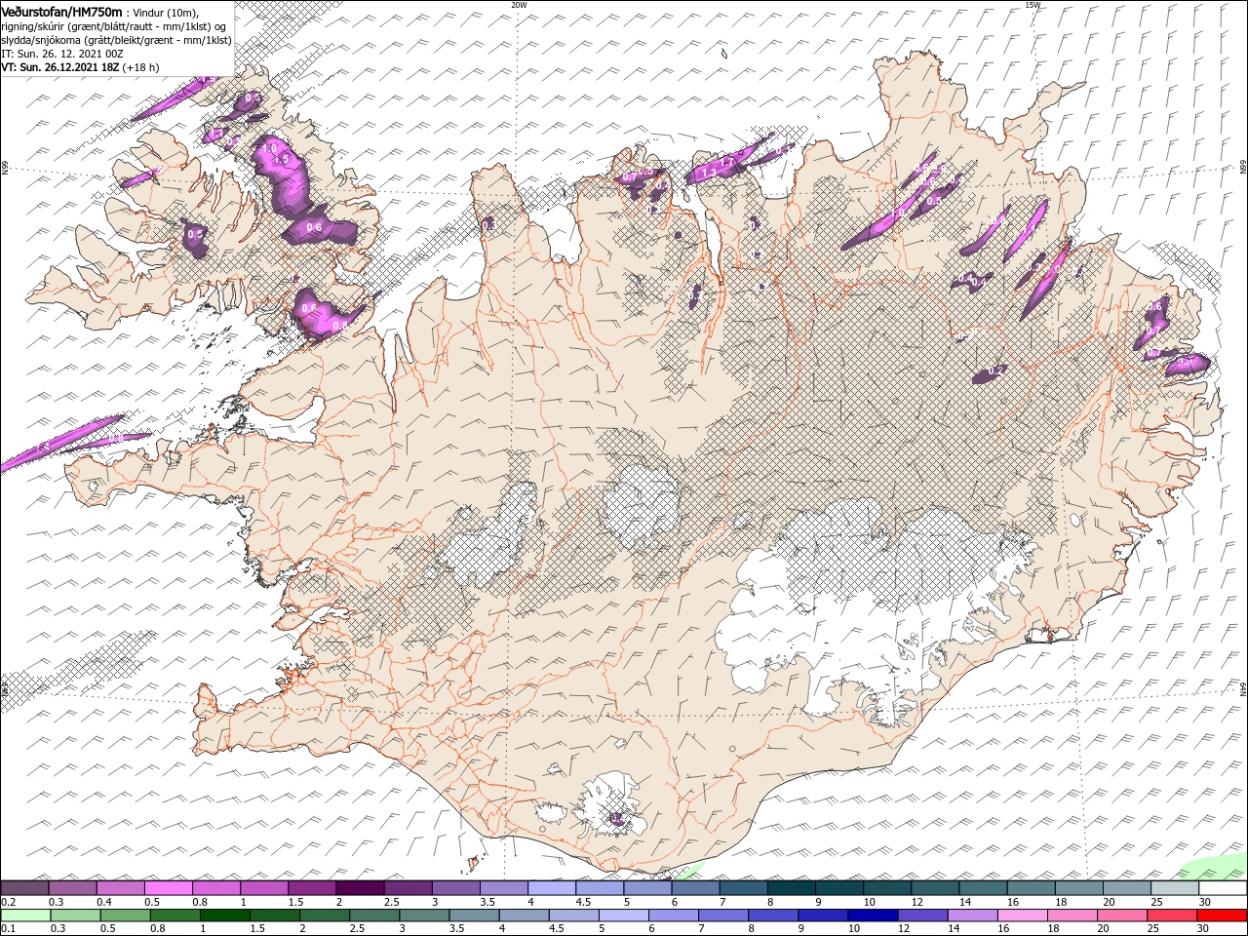Click the '1.5' snowfall value in the Westfjords
The height and width of the screenshot is (936, 1248).
(282, 159)
